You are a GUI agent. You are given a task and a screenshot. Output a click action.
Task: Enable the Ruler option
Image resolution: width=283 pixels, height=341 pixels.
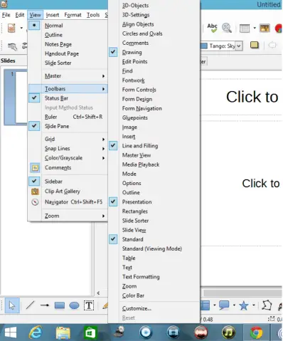tap(68, 117)
